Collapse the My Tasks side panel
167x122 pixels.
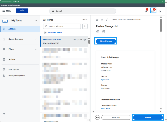click(36, 20)
